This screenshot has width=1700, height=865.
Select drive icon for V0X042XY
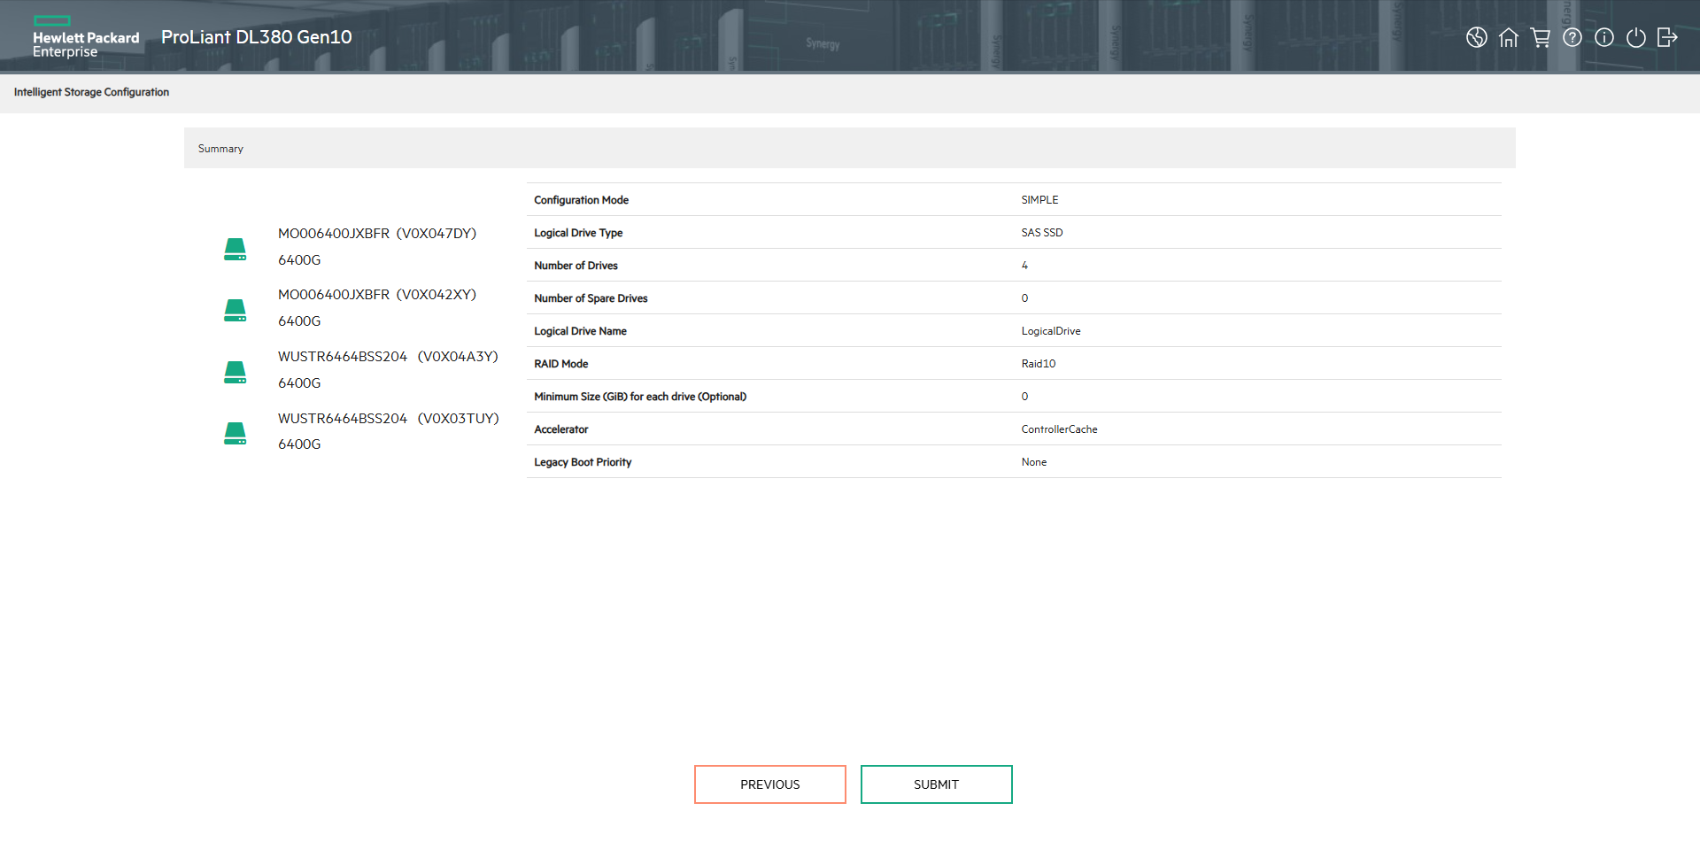(x=235, y=310)
